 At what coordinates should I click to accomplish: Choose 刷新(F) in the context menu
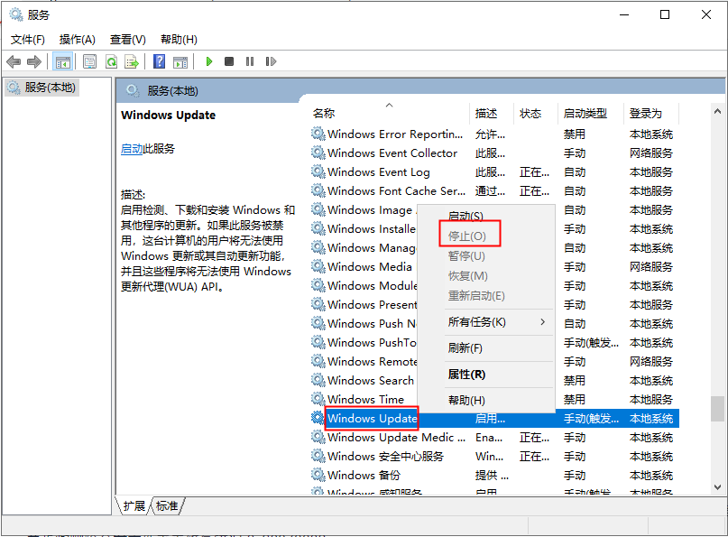point(465,348)
